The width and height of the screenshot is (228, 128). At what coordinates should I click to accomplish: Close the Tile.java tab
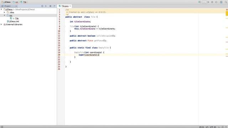[70, 6]
